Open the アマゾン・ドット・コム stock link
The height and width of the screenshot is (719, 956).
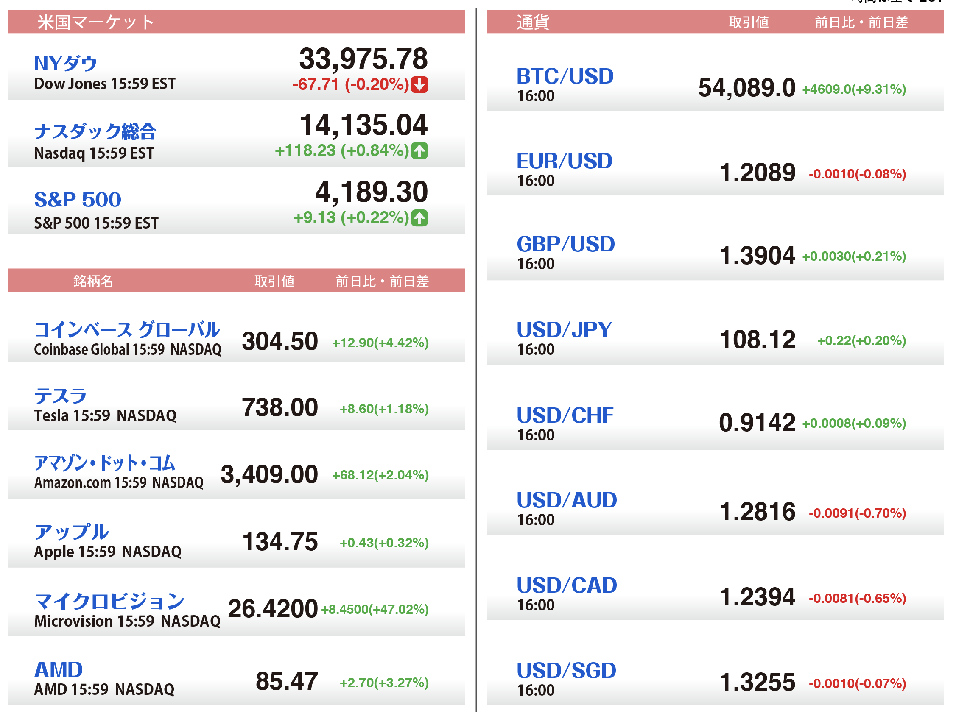coord(105,463)
